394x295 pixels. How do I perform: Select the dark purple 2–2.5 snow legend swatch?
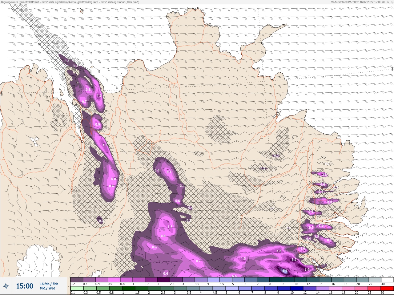pyautogui.click(x=164, y=280)
